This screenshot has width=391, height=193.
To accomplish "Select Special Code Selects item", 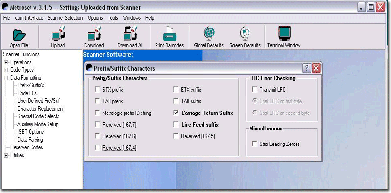I will click(x=38, y=116).
